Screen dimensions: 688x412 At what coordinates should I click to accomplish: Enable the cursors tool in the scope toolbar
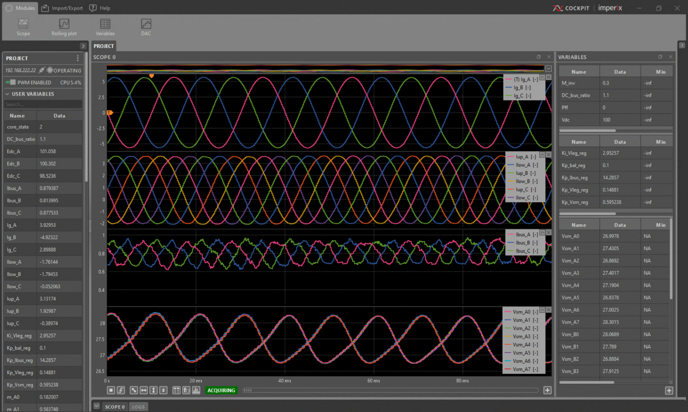tap(176, 390)
